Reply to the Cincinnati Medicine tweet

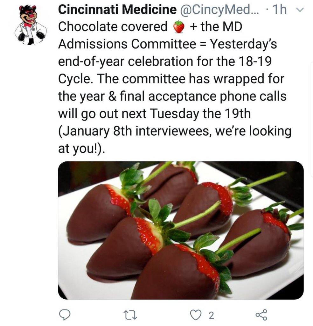tap(65, 315)
